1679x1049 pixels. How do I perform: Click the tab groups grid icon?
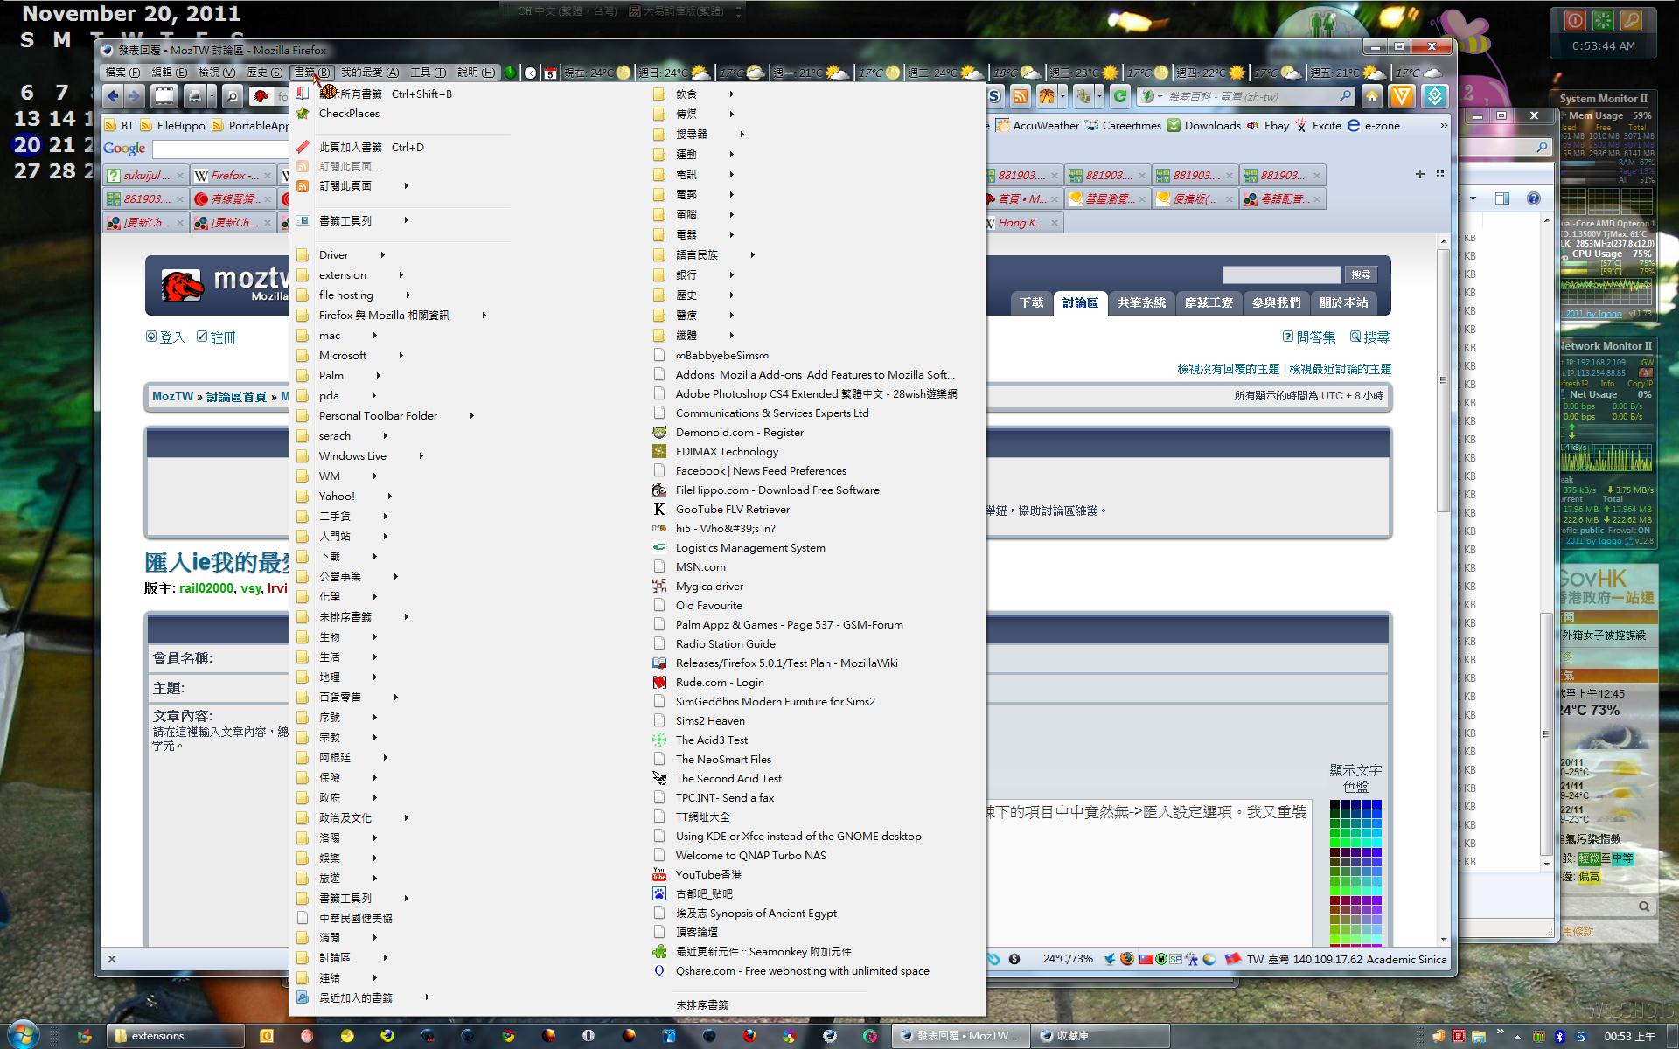click(1439, 174)
